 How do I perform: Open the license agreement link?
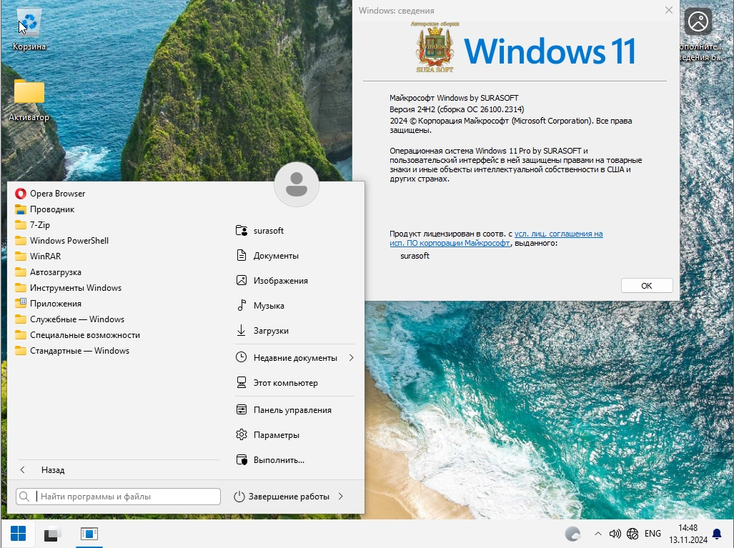point(557,234)
